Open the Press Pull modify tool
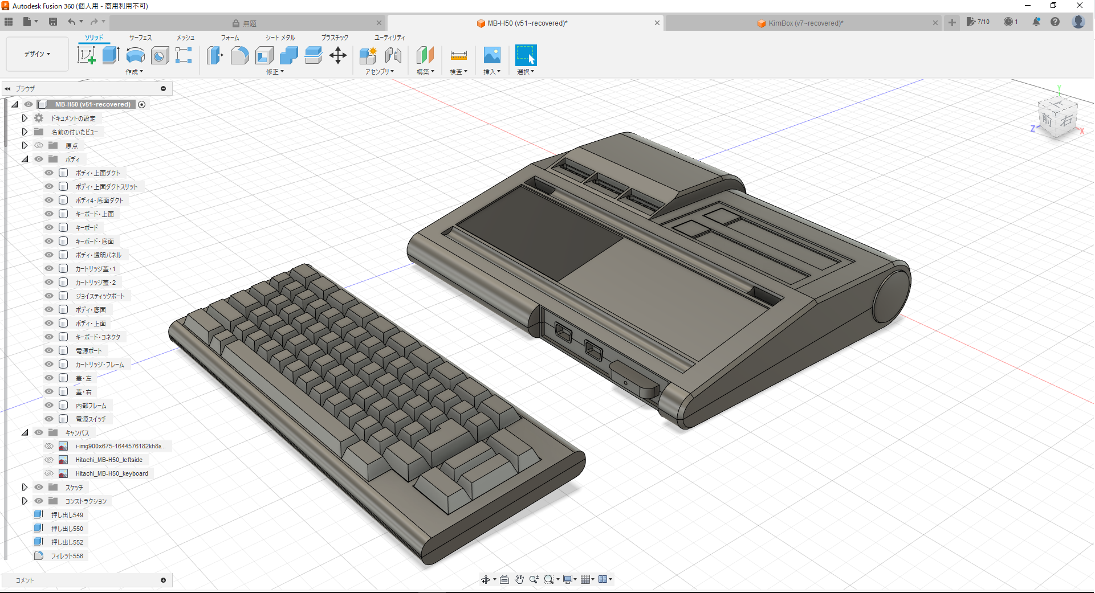This screenshot has width=1095, height=593. [x=214, y=55]
